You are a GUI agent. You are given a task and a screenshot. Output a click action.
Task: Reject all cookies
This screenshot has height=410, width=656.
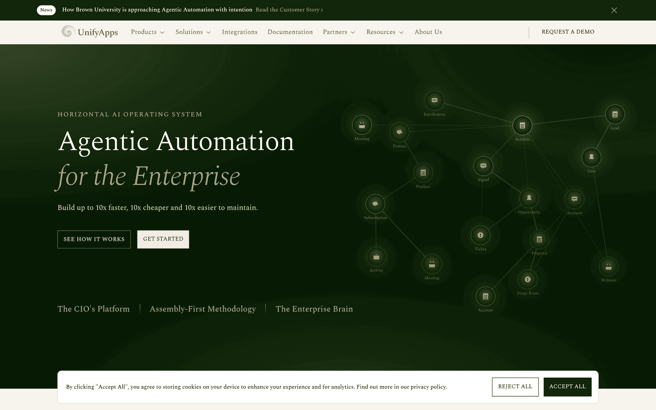(515, 387)
